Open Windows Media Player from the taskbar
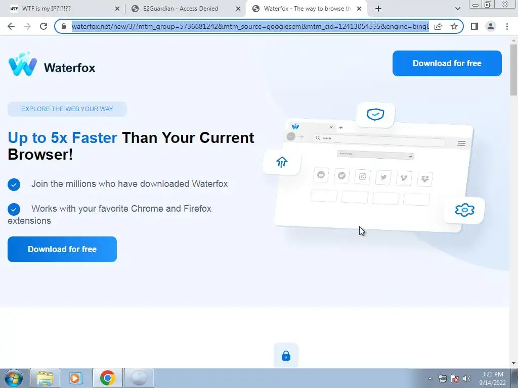 coord(76,378)
